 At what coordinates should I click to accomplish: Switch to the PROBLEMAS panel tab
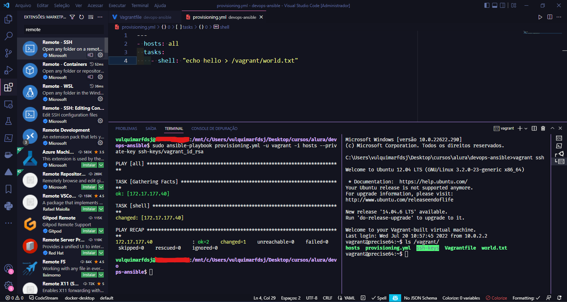pos(126,129)
